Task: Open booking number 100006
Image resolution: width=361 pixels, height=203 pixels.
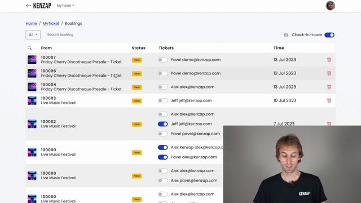Action: 49,71
